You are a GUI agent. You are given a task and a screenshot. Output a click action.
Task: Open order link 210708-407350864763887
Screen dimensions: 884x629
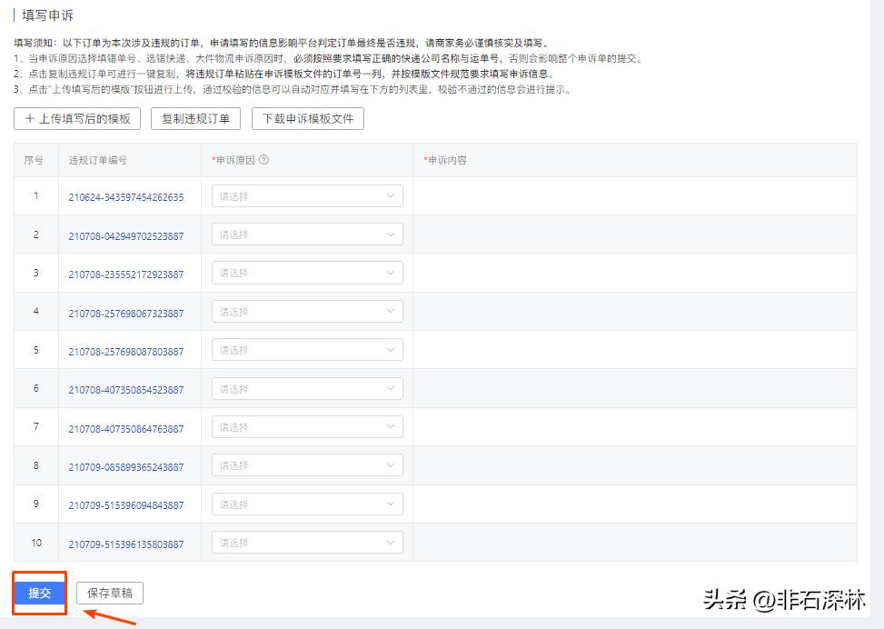click(126, 426)
